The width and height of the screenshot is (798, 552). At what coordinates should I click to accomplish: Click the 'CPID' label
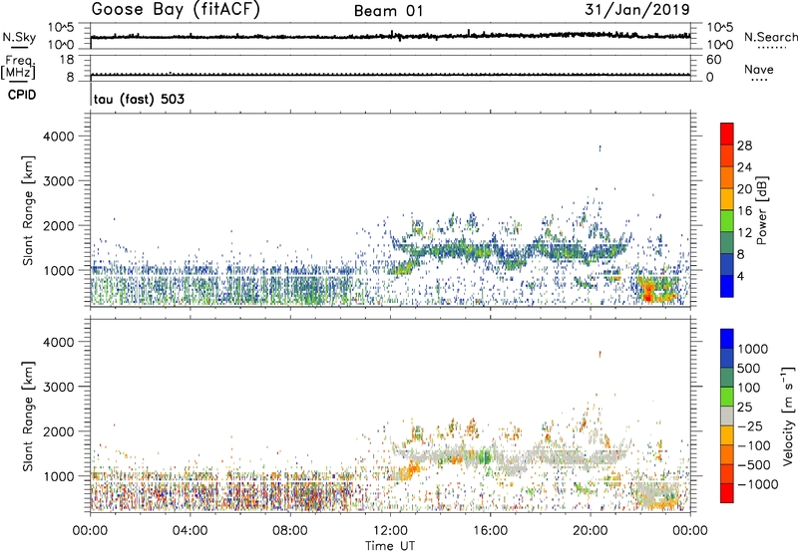click(22, 95)
